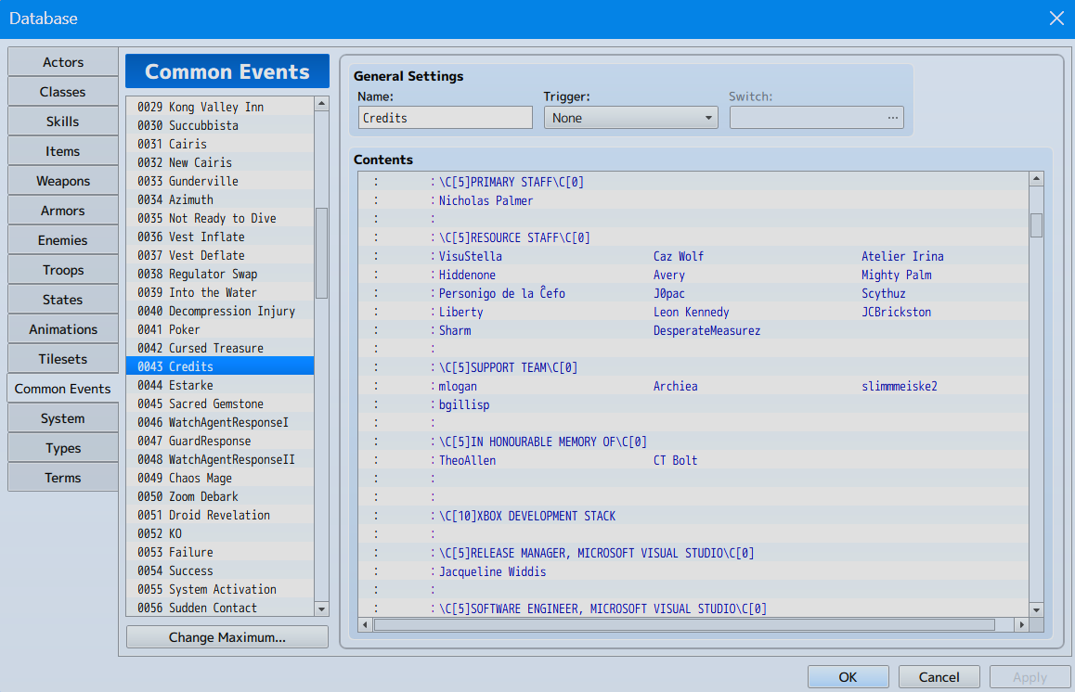Select event 0047 GuardResponse

coord(220,441)
